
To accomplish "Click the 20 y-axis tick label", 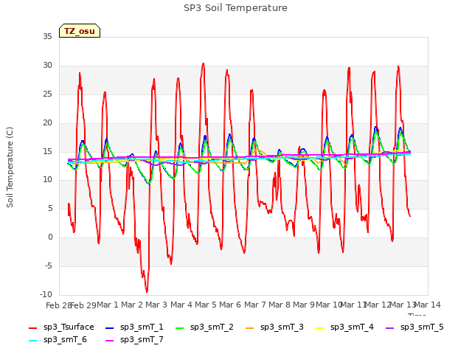I will click(x=47, y=123).
